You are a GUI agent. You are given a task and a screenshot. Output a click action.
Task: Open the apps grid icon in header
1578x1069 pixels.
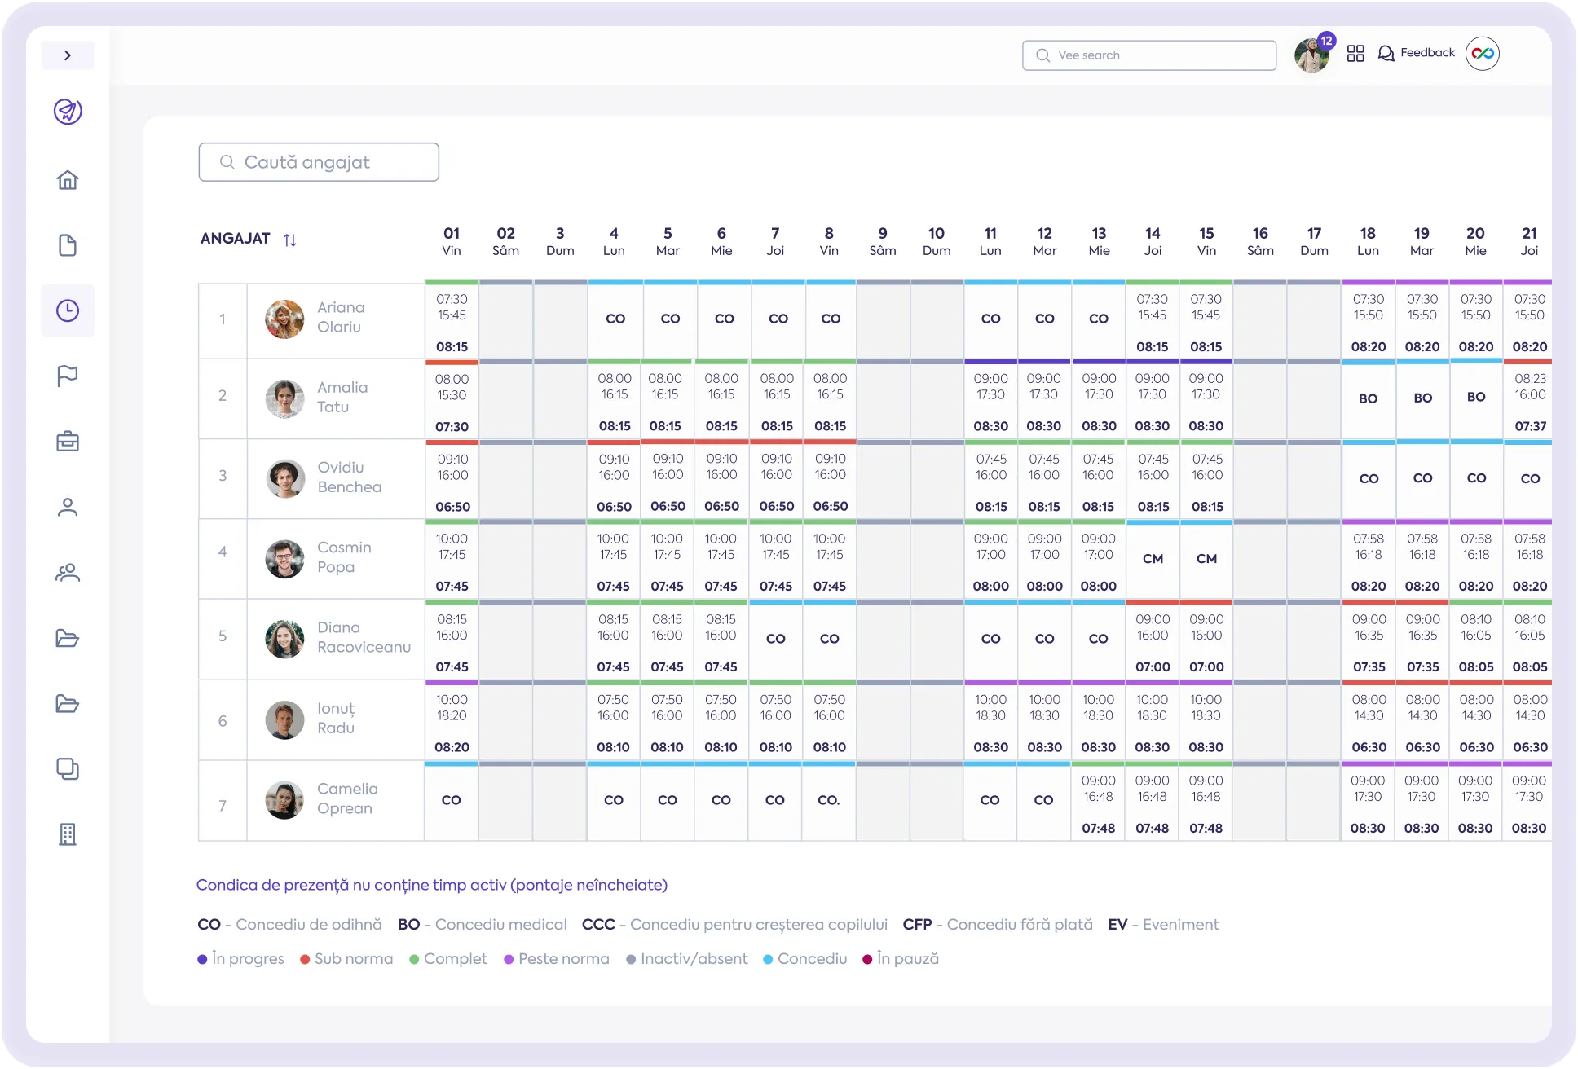point(1355,54)
